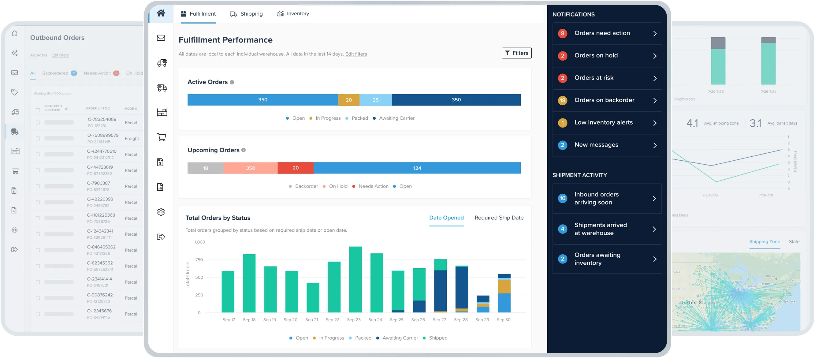Select the Home icon in the sidebar
Viewport: 815px width, 358px height.
click(161, 13)
